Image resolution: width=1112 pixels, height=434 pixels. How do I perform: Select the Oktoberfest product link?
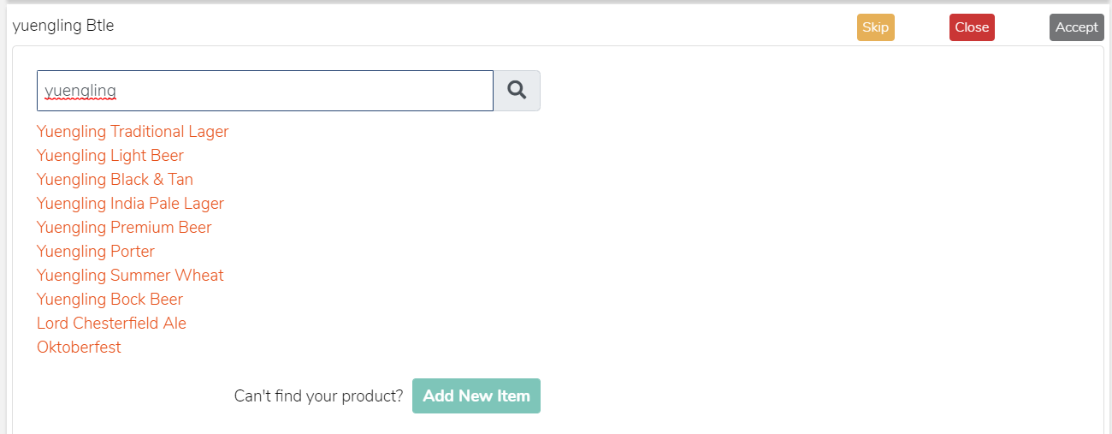79,347
